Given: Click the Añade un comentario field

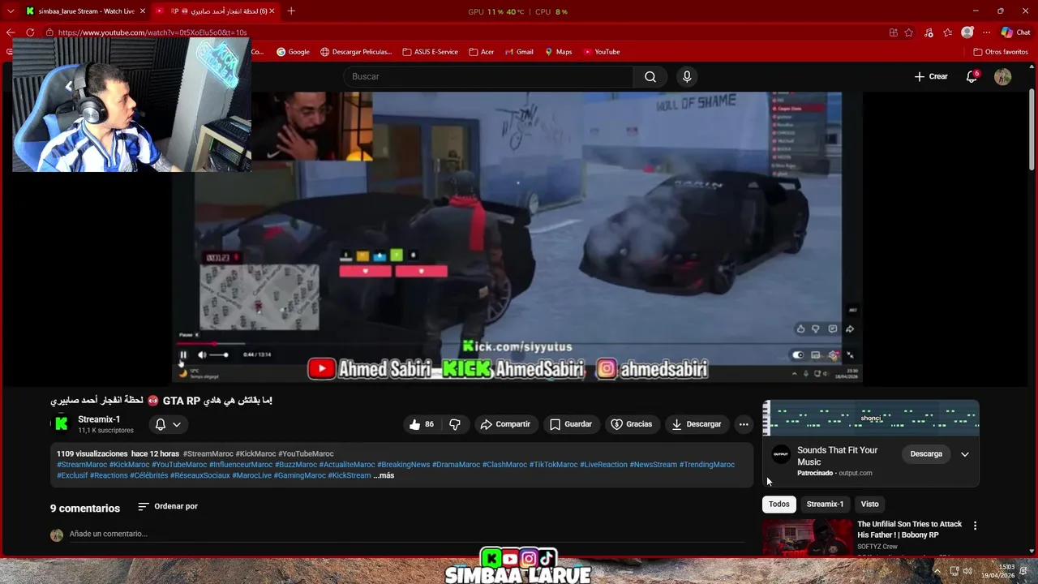Looking at the screenshot, I should tap(405, 534).
